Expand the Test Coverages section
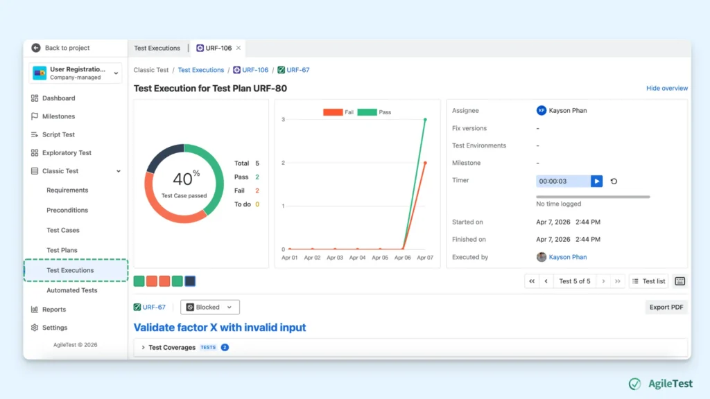Screen dimensions: 710x399 [143, 348]
